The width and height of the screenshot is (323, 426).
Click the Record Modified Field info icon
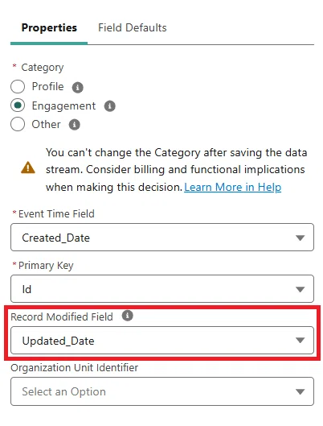pos(128,316)
